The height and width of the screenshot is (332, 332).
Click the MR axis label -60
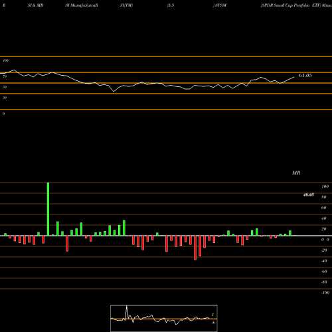click(x=324, y=272)
